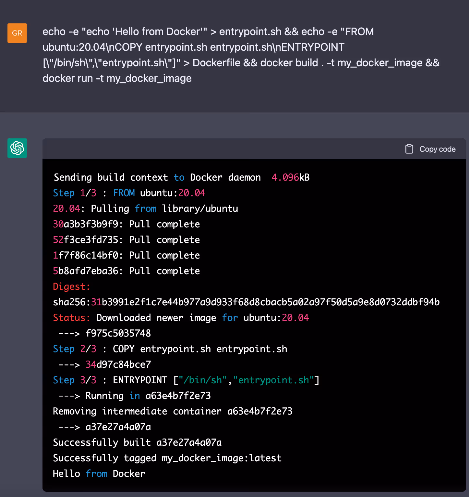Select the sha256 digest line

click(246, 302)
